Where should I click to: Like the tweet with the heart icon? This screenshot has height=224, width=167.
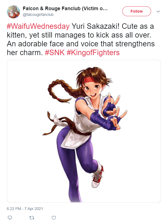tap(54, 218)
